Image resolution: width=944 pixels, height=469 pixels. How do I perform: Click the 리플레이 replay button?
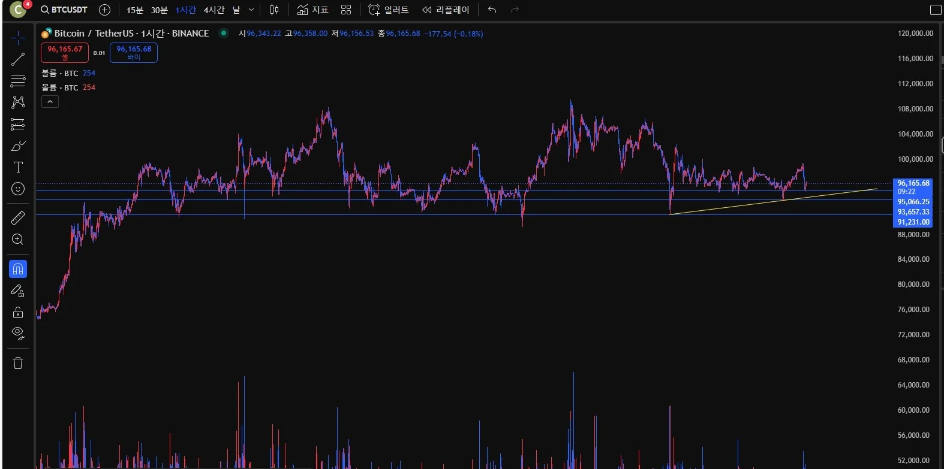coord(446,10)
